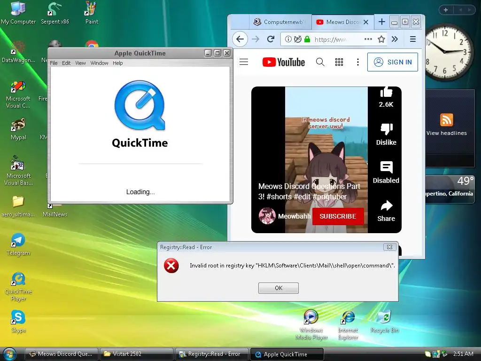Switch to Vistart 2502 taskbar button

tap(137, 354)
